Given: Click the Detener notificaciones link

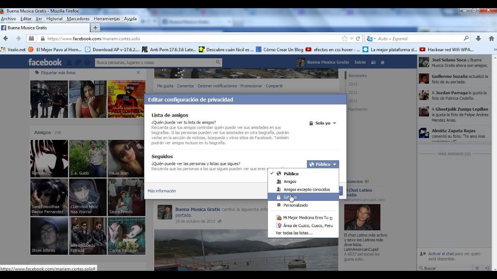Looking at the screenshot, I should tap(217, 86).
